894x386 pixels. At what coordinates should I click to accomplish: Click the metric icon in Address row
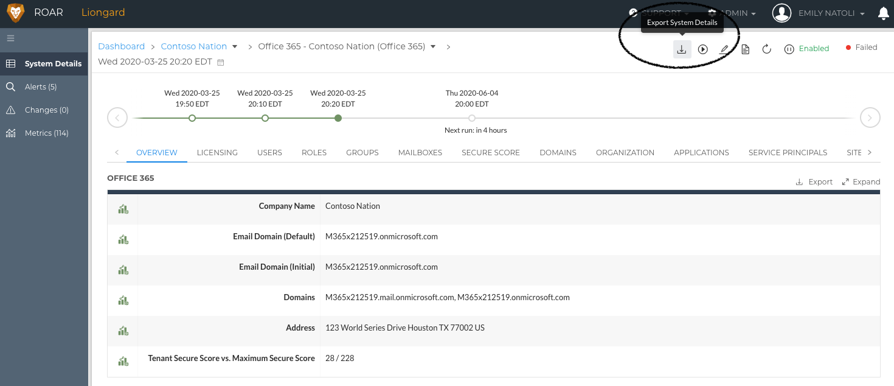pyautogui.click(x=123, y=331)
